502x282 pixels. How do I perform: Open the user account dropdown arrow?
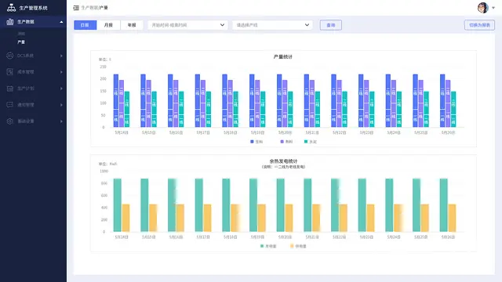point(493,8)
